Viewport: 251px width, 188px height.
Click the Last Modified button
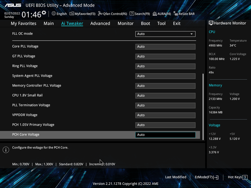click(176, 177)
